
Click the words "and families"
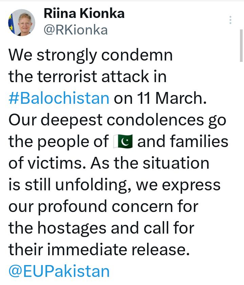tap(183, 142)
